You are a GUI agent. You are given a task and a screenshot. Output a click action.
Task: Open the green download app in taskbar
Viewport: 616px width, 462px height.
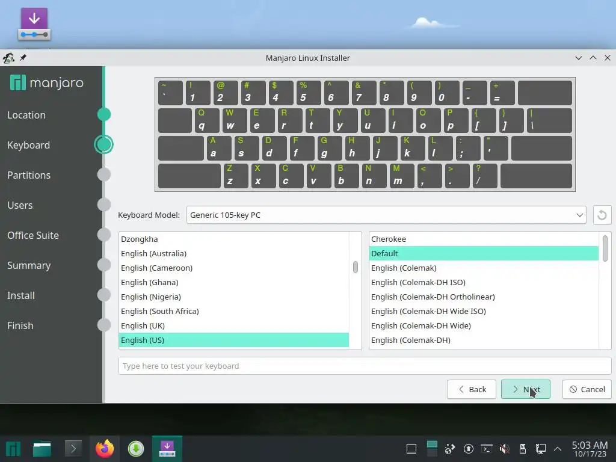(136, 449)
